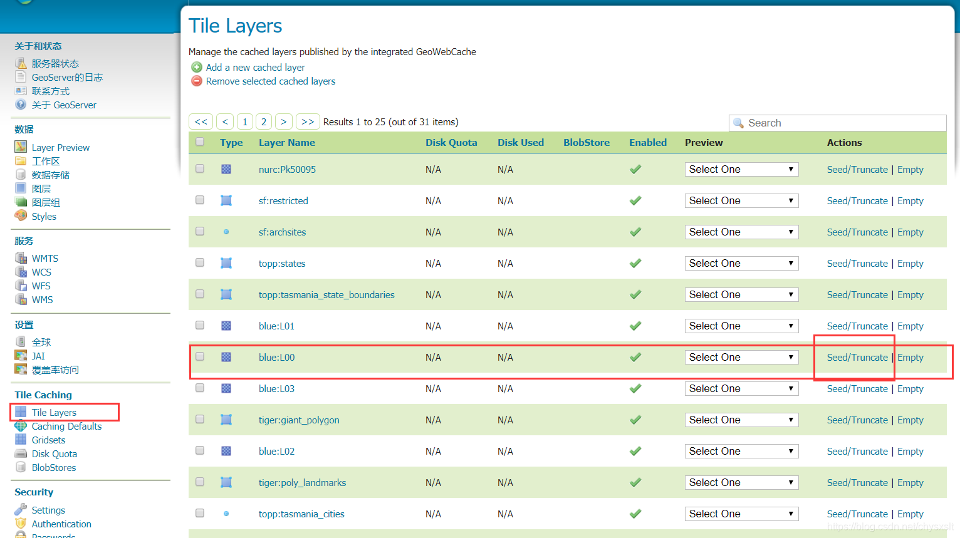Screen dimensions: 960x538
Task: Click the Caching Defaults icon
Action: [x=21, y=425]
